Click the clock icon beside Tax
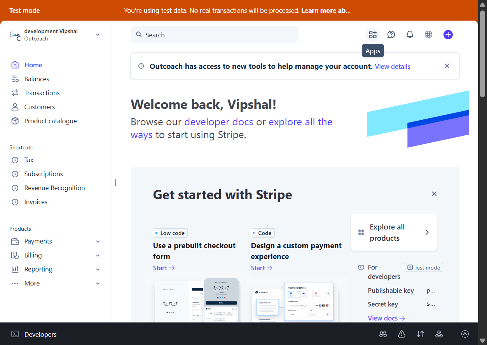Image resolution: width=487 pixels, height=345 pixels. coord(15,160)
